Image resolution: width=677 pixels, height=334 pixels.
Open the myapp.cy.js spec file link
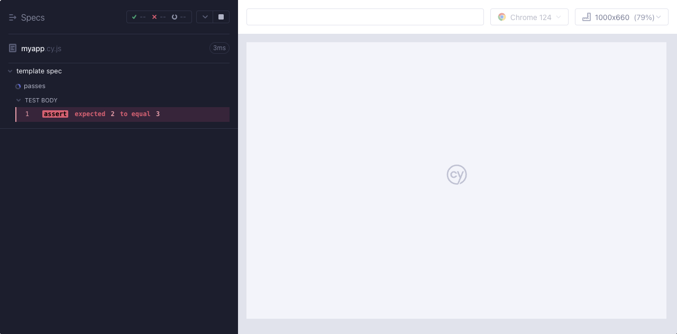41,49
